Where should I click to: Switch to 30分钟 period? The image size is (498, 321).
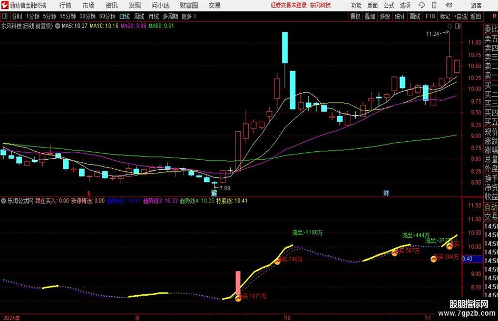87,16
